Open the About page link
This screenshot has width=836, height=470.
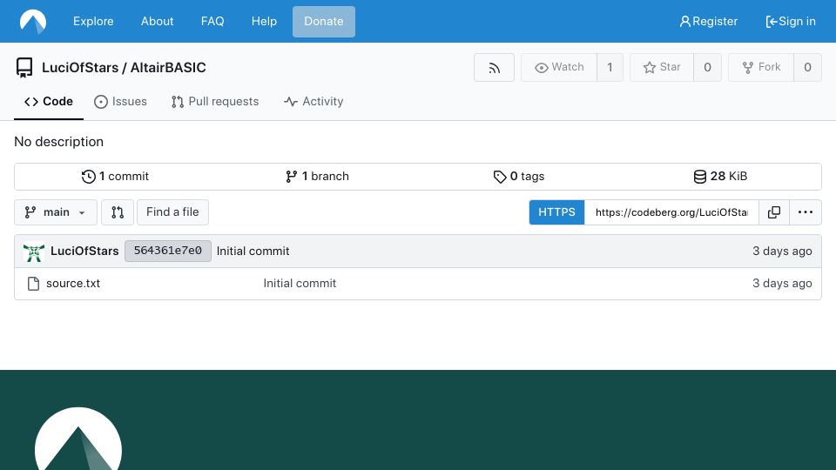[x=158, y=21]
